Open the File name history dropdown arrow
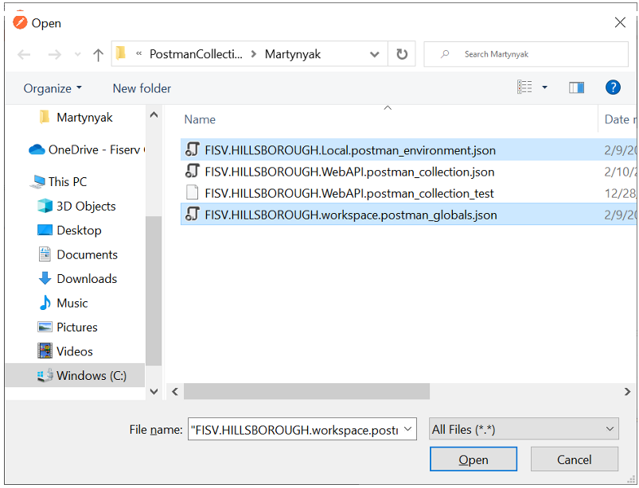The height and width of the screenshot is (488, 639). coord(408,429)
